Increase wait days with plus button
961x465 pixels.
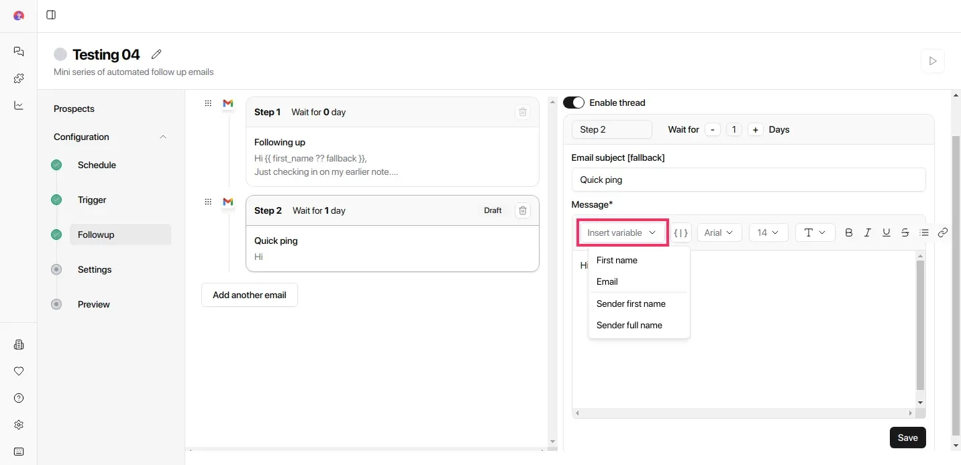tap(756, 129)
